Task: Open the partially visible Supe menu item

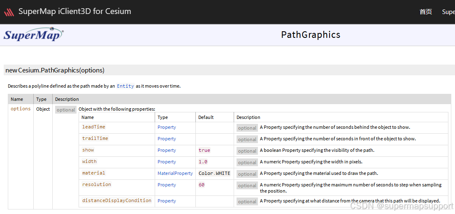Action: point(448,12)
